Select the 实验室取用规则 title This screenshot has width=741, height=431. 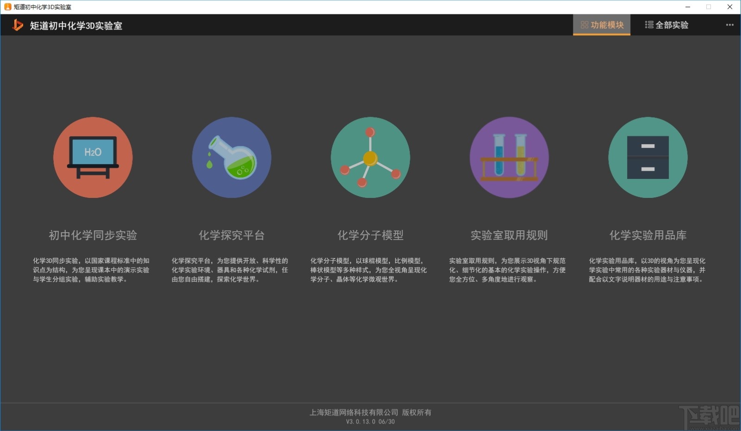pyautogui.click(x=509, y=235)
